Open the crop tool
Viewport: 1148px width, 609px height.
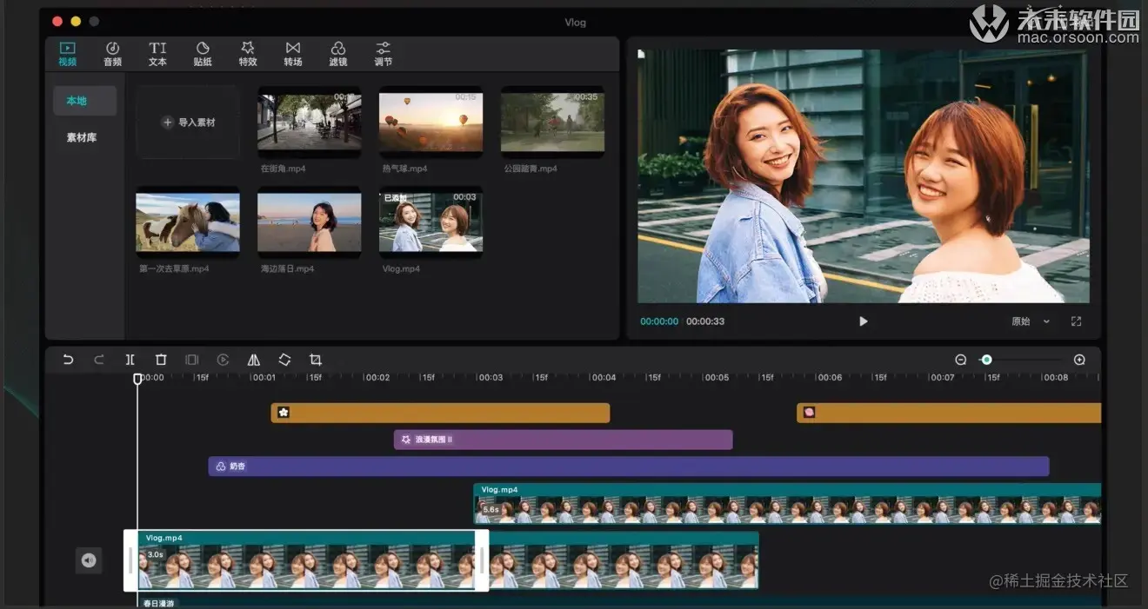click(316, 360)
